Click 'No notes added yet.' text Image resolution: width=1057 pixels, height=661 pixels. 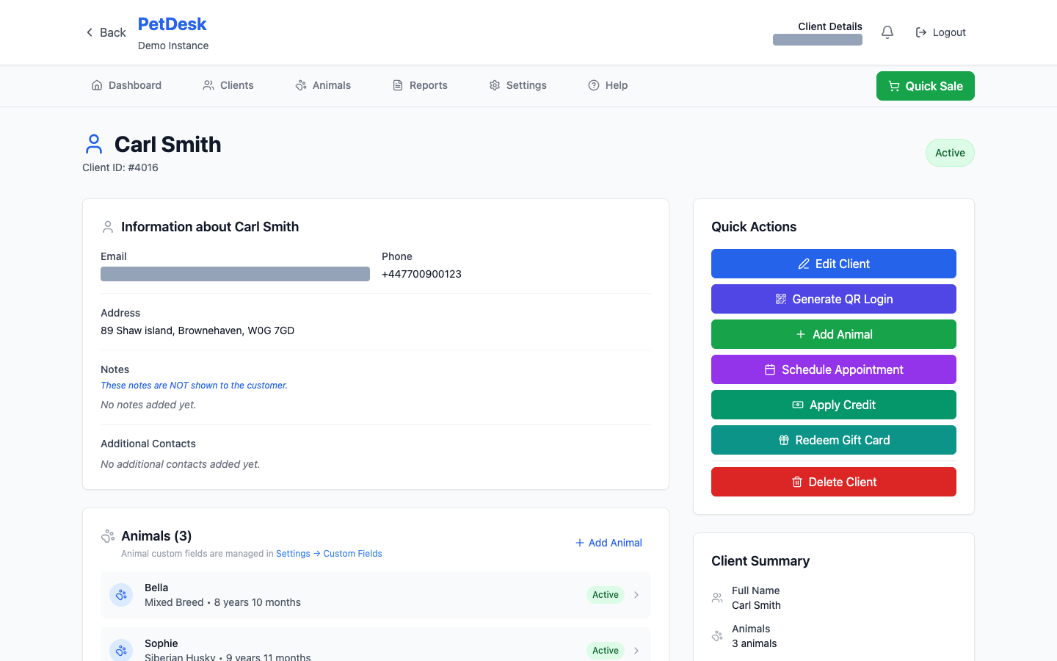pos(148,405)
